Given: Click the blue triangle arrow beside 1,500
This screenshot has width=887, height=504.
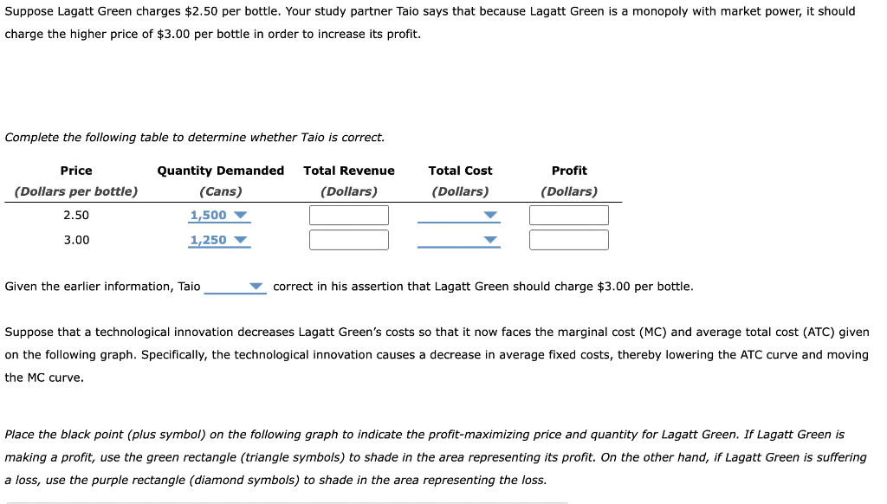Looking at the screenshot, I should point(238,215).
